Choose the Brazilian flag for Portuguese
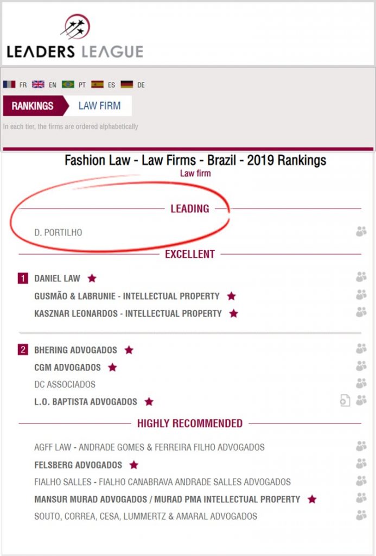 68,84
